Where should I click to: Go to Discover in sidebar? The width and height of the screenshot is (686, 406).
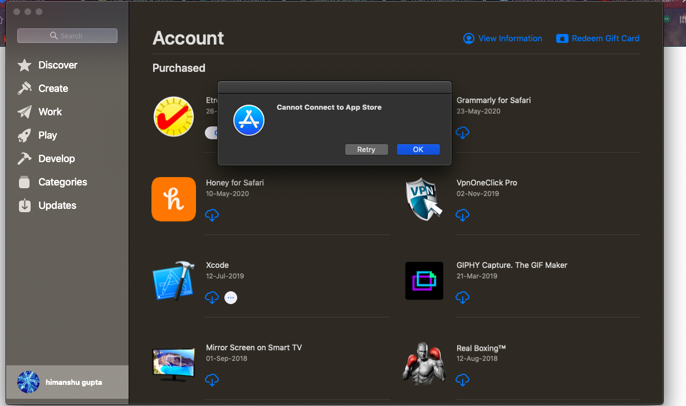[58, 65]
